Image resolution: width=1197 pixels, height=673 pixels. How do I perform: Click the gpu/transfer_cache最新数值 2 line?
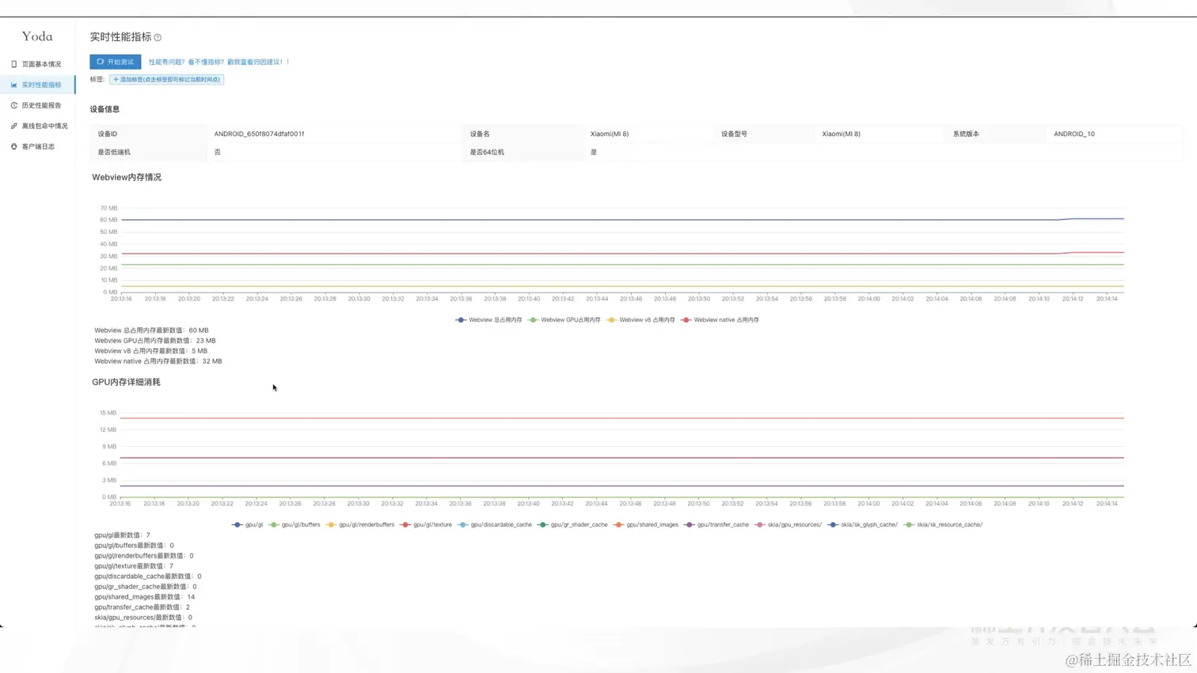pyautogui.click(x=142, y=607)
